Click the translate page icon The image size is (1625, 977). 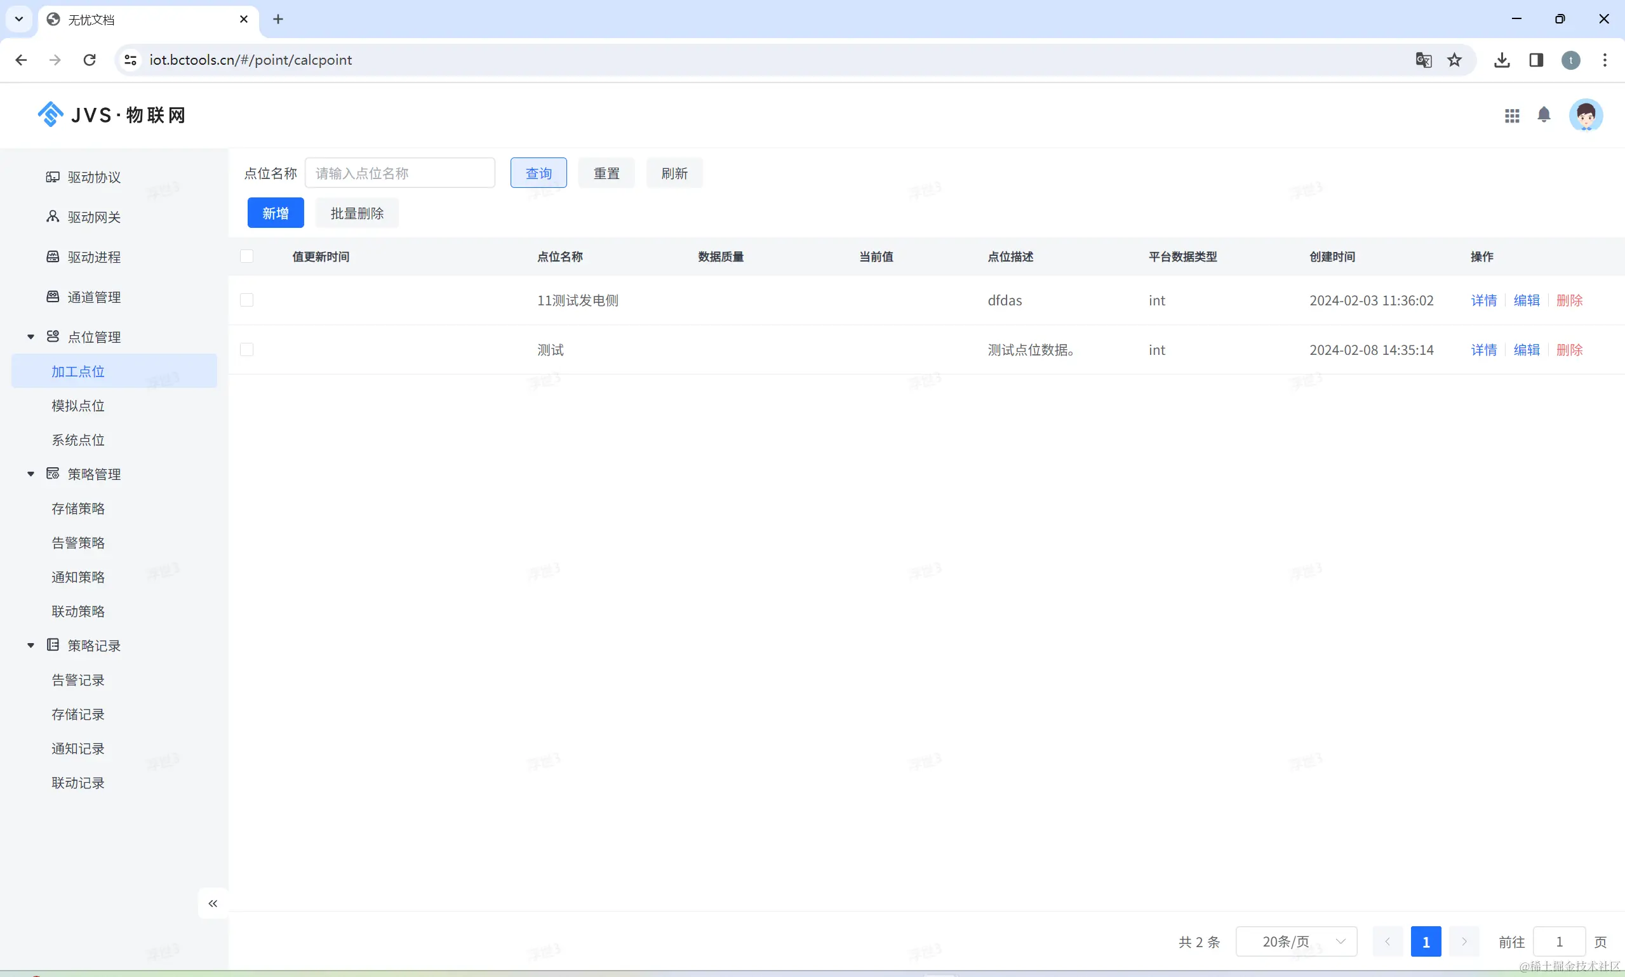click(1423, 60)
